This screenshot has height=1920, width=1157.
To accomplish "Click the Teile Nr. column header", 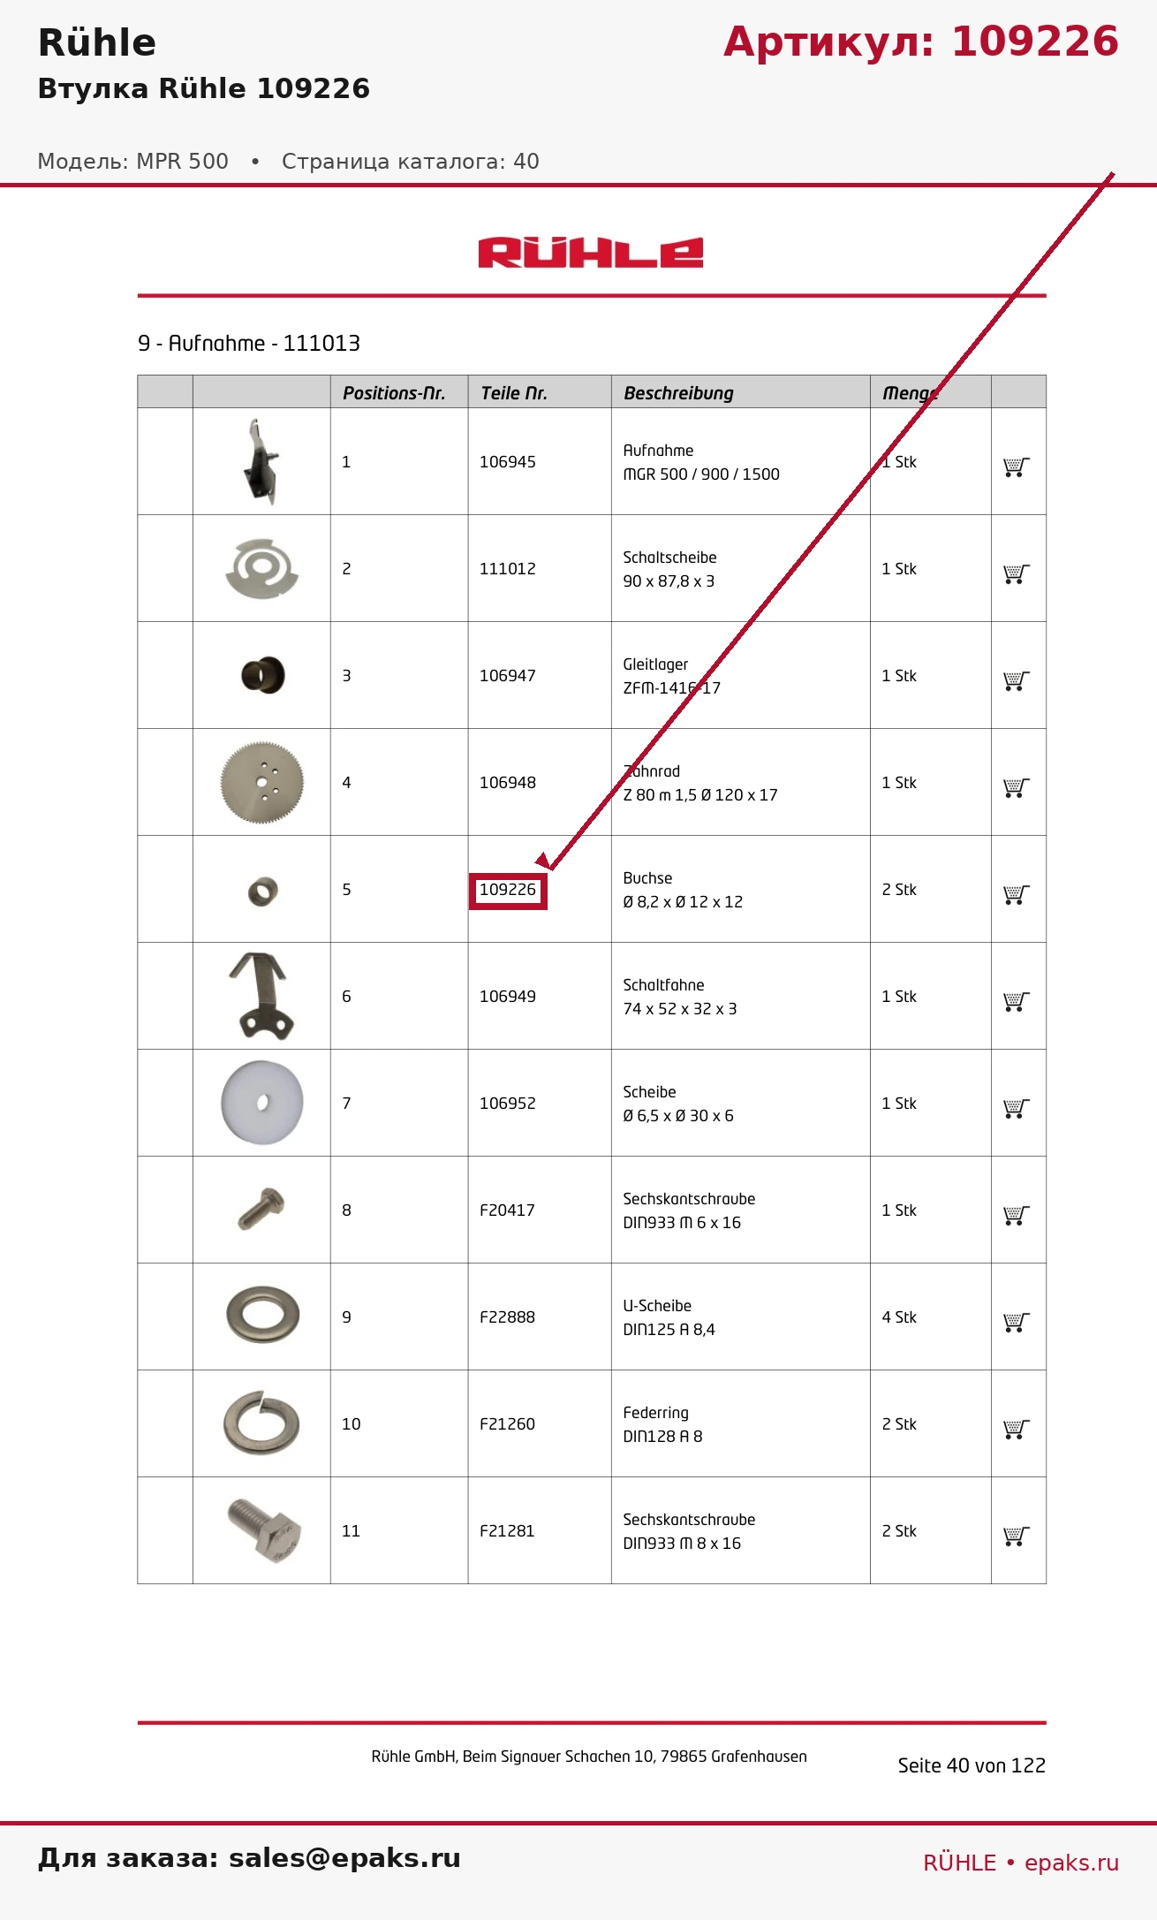I will coord(514,393).
